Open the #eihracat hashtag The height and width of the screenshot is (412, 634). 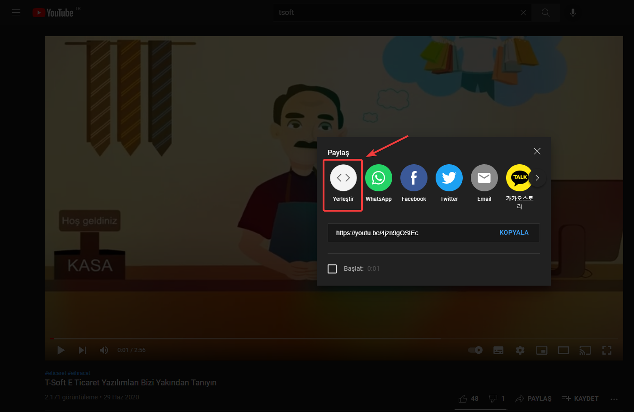point(79,373)
